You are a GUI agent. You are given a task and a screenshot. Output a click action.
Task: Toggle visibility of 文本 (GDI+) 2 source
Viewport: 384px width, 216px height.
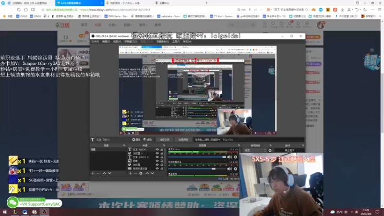[x=157, y=157]
